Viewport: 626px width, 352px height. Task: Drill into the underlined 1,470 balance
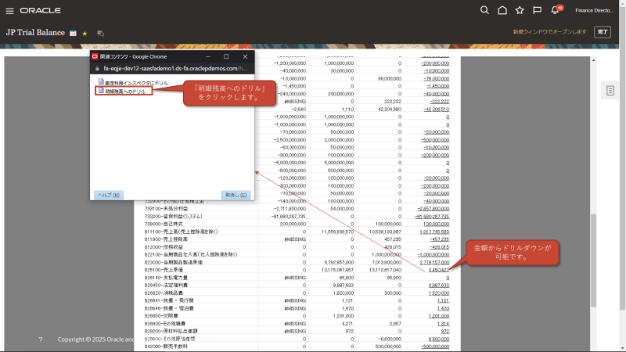click(x=443, y=308)
